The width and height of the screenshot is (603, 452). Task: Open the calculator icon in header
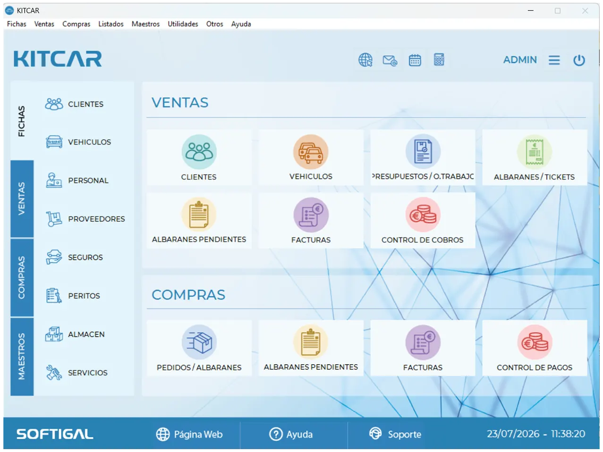(439, 60)
